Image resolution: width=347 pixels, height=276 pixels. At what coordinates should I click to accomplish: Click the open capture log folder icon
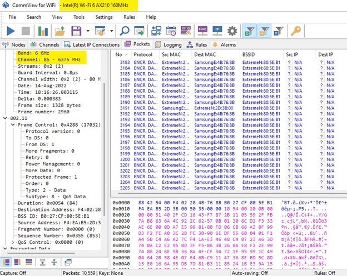[60, 31]
